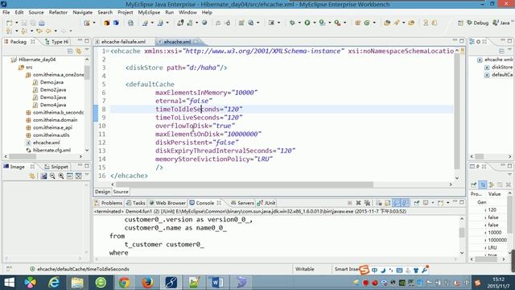
Task: Select diskStore node in Outline
Action: [499, 67]
